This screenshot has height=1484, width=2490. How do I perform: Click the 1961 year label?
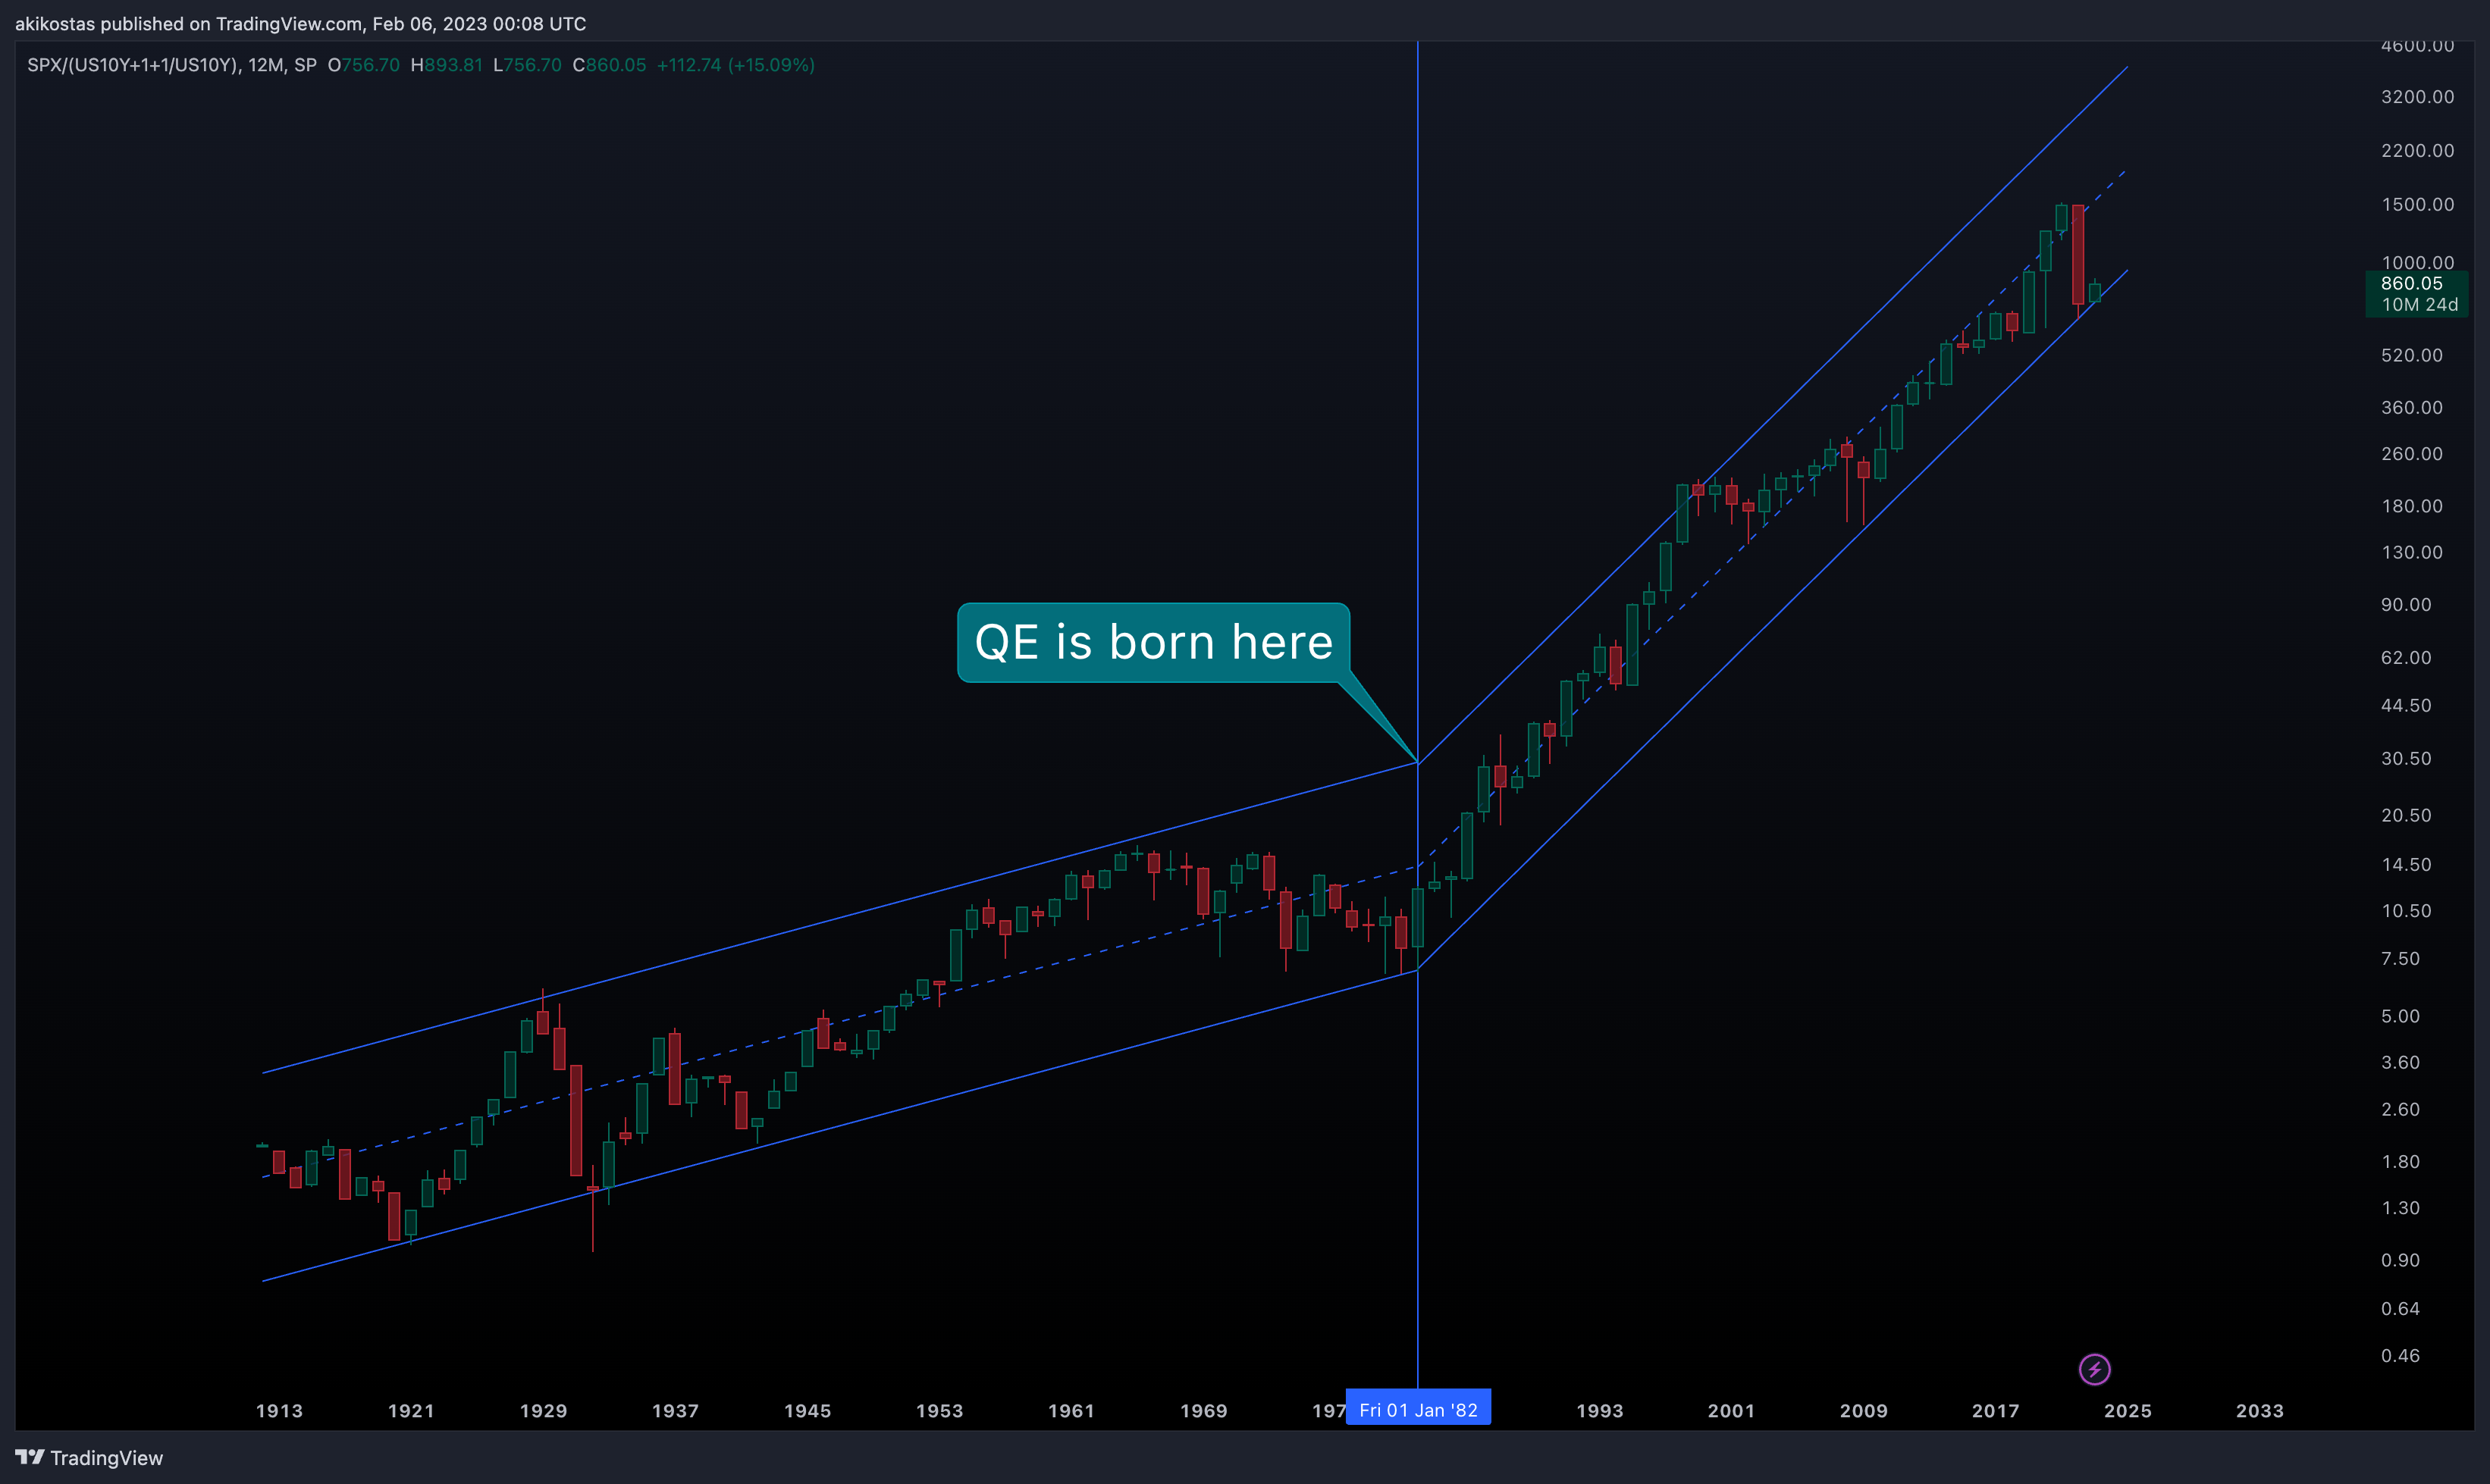(1071, 1411)
